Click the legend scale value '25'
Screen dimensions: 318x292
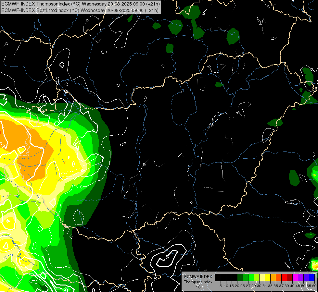243,286
